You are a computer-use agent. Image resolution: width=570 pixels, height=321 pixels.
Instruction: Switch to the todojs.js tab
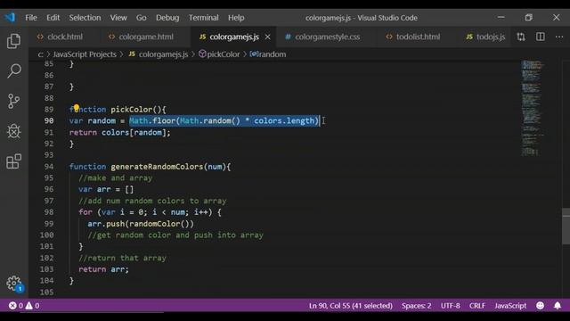point(485,37)
